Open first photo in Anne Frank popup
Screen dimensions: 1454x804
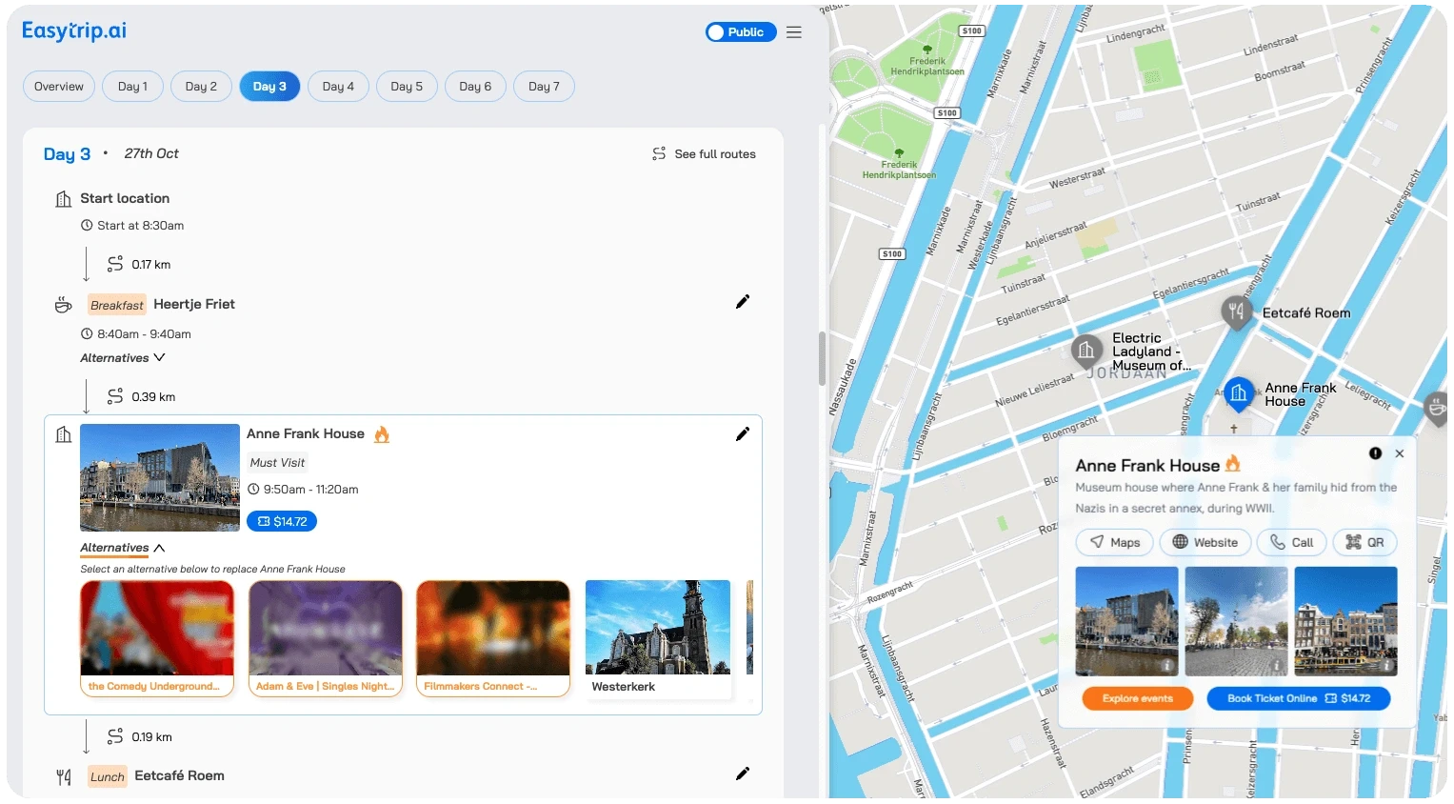[1127, 621]
